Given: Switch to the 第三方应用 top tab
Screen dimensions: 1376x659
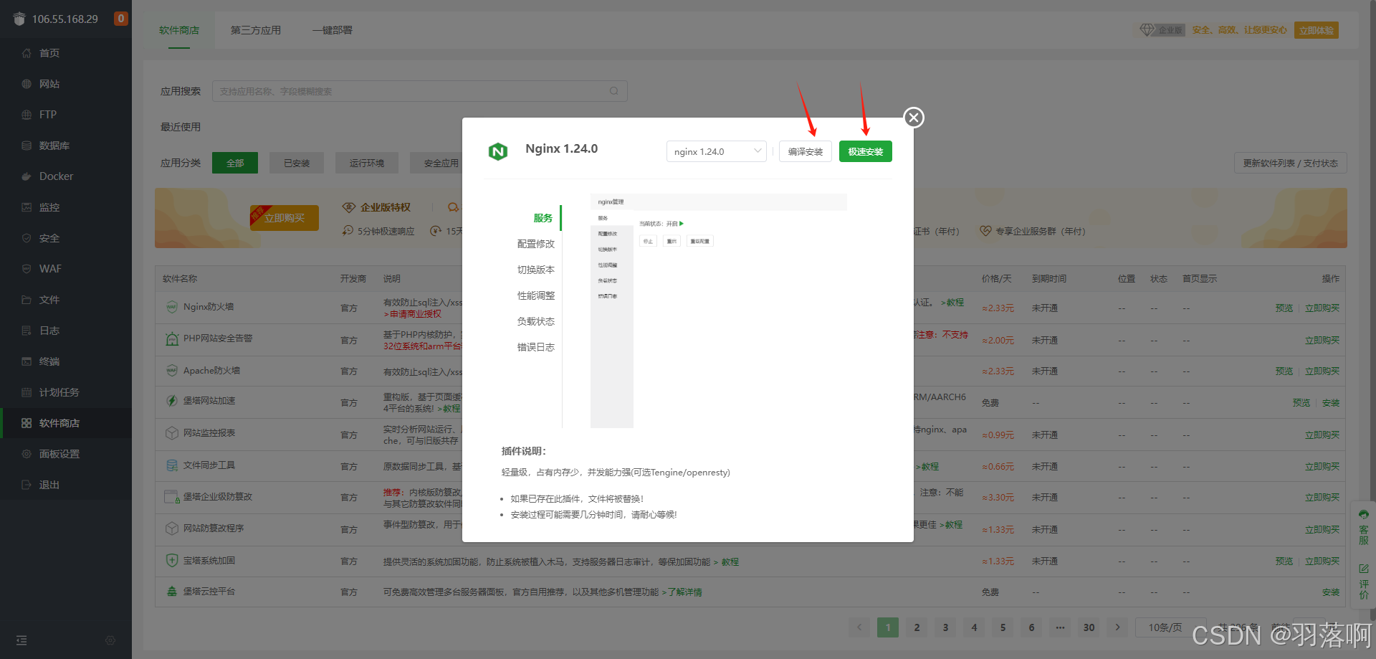Looking at the screenshot, I should pos(256,30).
